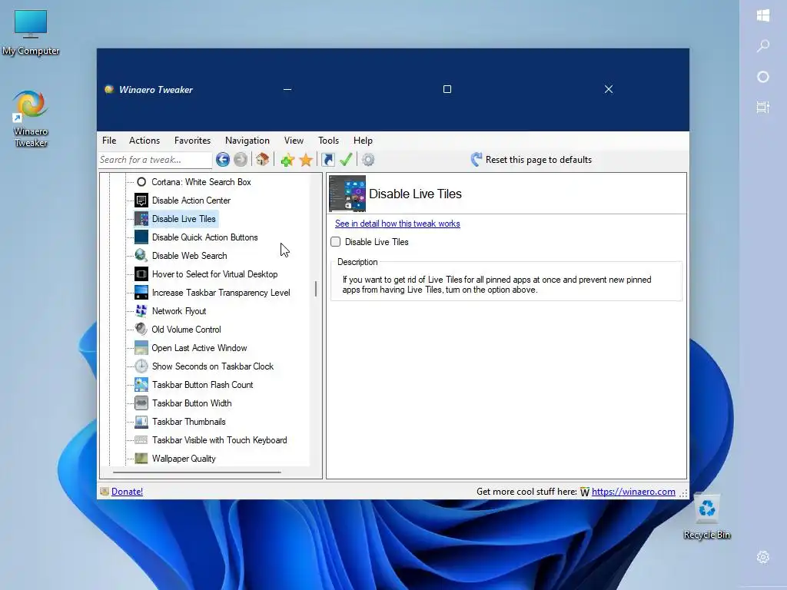The height and width of the screenshot is (590, 787).
Task: Open the Navigation menu
Action: click(247, 141)
